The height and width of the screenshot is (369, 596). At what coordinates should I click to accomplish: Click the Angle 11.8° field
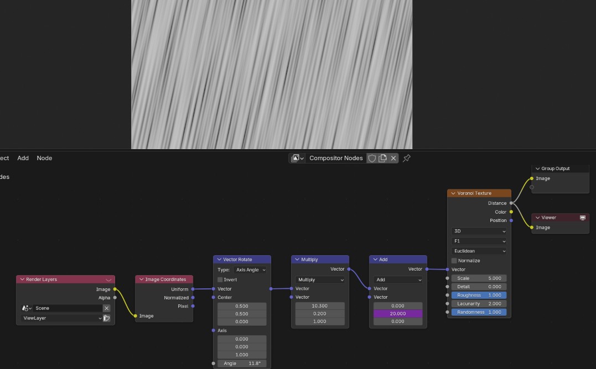pyautogui.click(x=242, y=363)
